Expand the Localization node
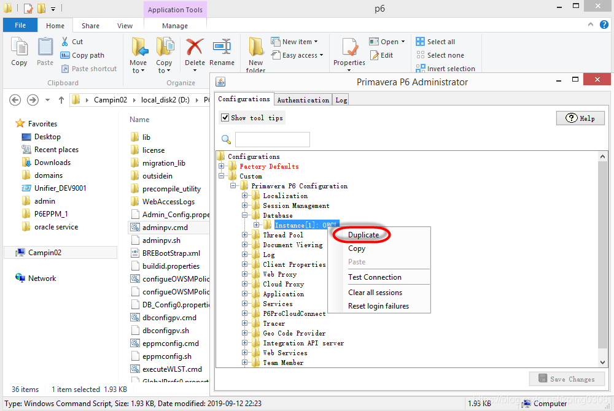Image resolution: width=614 pixels, height=411 pixels. [244, 196]
